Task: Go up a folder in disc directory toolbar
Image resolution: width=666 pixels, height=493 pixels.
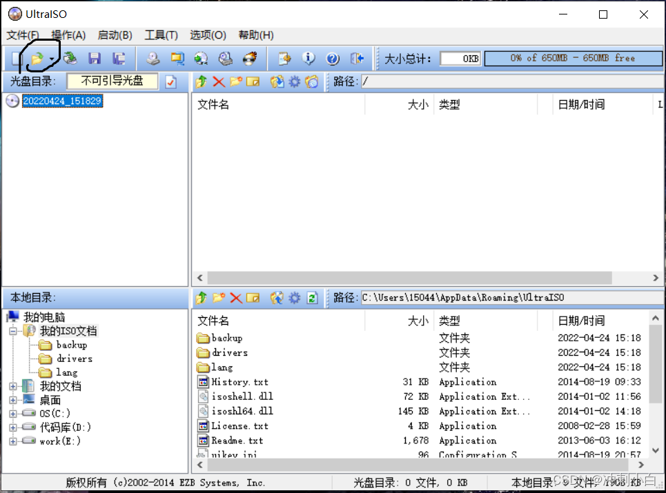Action: [x=202, y=81]
